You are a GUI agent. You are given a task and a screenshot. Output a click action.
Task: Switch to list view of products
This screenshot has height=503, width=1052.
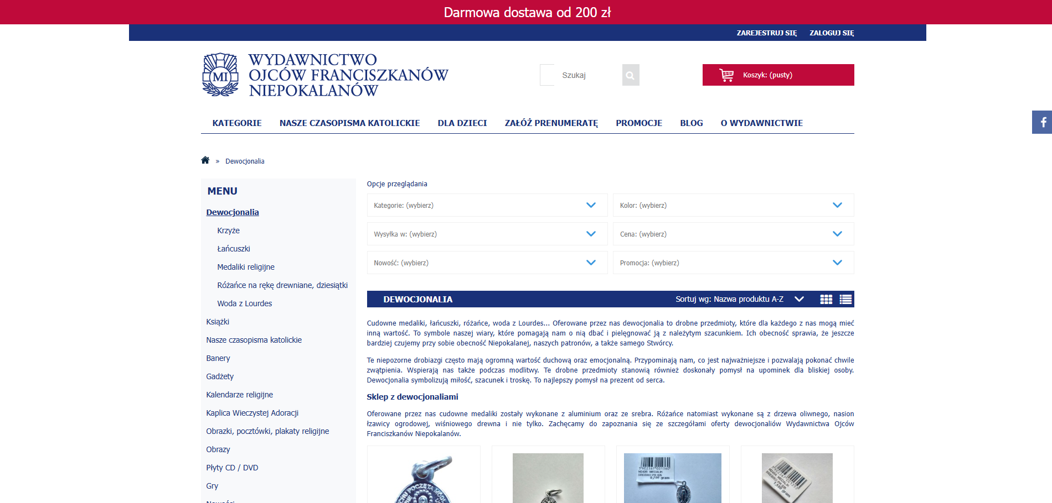pos(845,299)
